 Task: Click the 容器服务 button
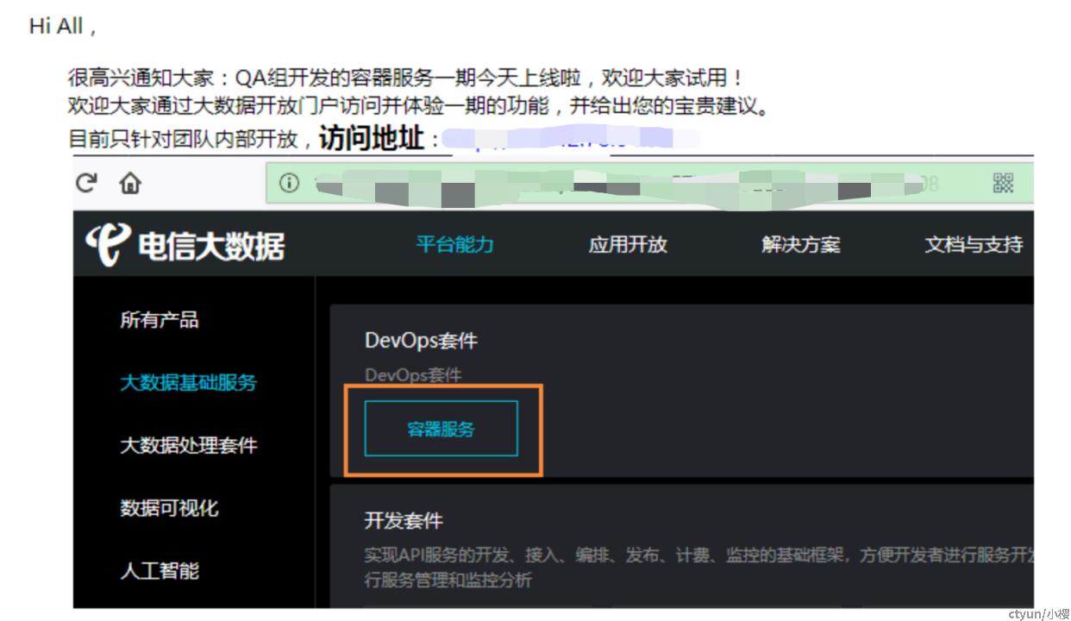pos(441,429)
